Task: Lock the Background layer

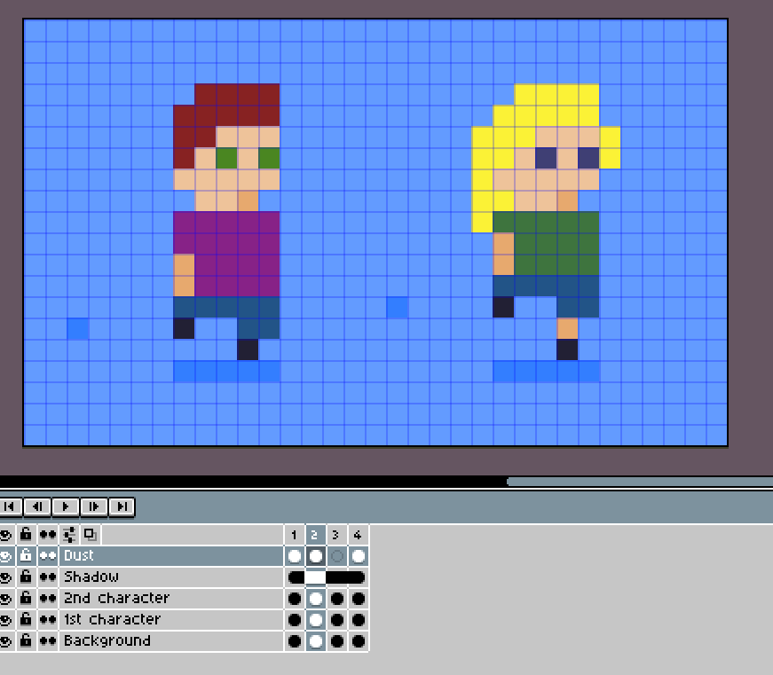Action: 26,640
